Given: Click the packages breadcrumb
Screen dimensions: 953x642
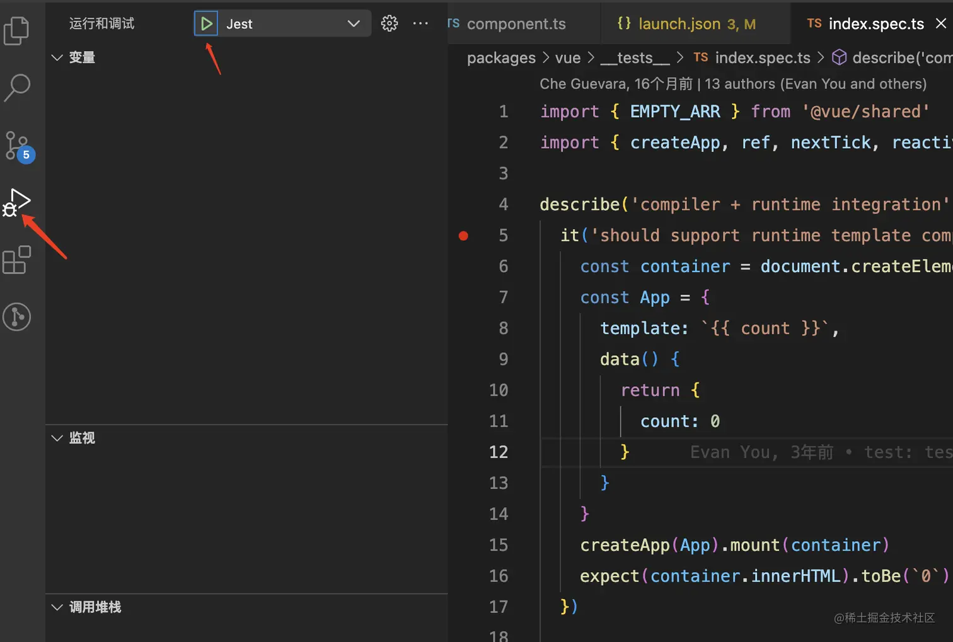Looking at the screenshot, I should tap(501, 58).
